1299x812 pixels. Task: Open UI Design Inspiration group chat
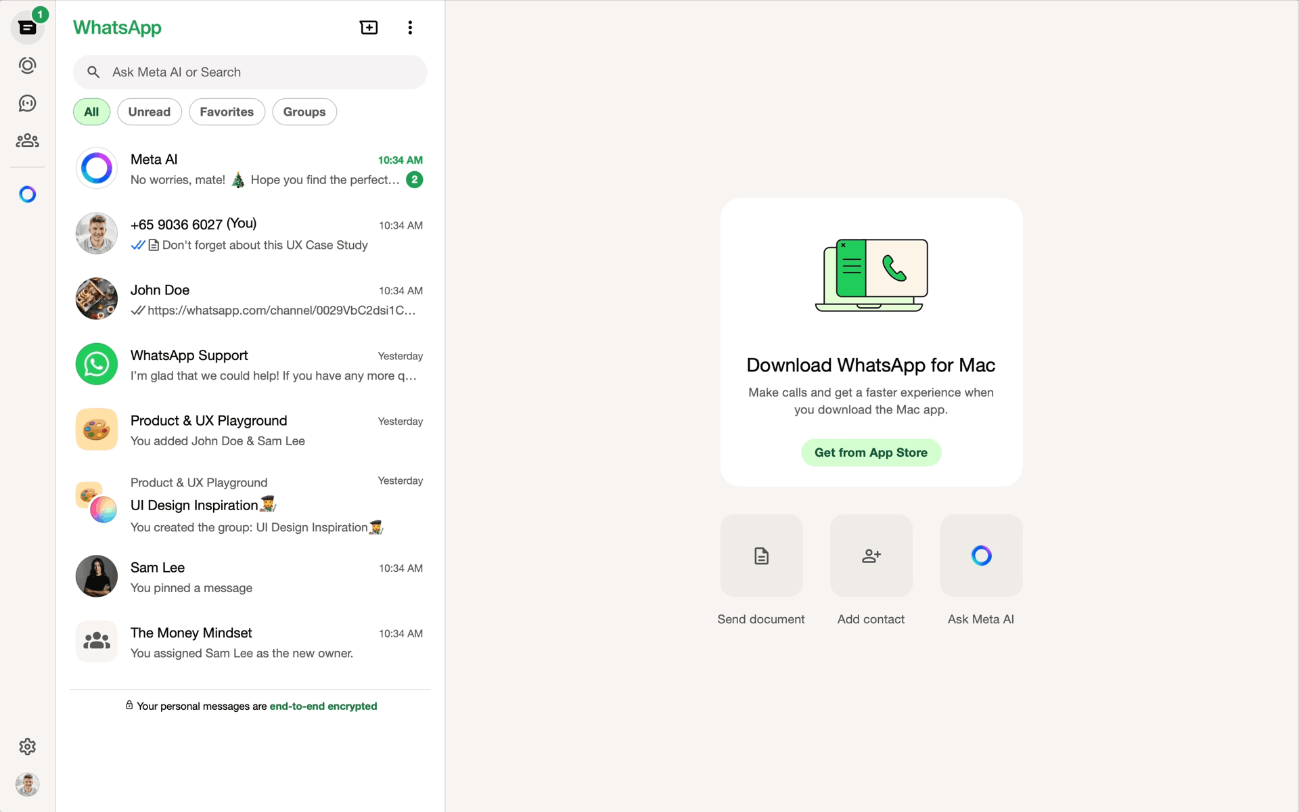click(250, 505)
